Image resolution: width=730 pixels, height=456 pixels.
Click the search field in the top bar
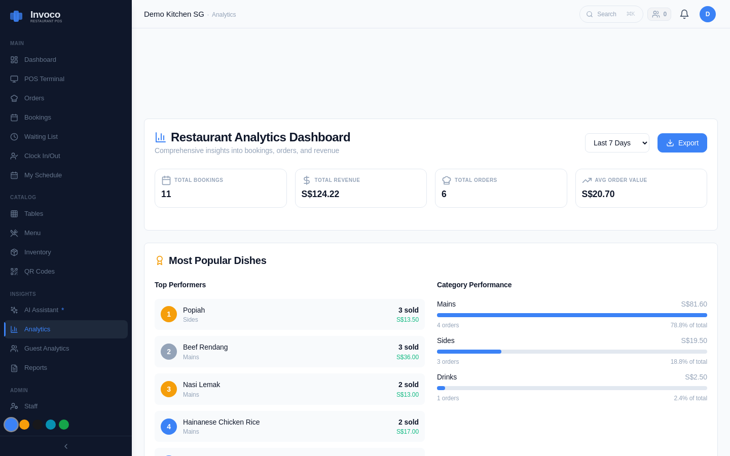pyautogui.click(x=611, y=14)
